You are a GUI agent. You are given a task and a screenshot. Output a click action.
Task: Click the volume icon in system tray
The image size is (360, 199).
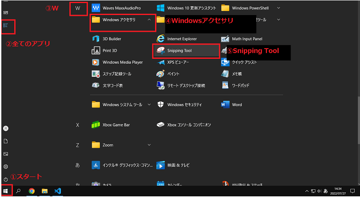coord(319,191)
